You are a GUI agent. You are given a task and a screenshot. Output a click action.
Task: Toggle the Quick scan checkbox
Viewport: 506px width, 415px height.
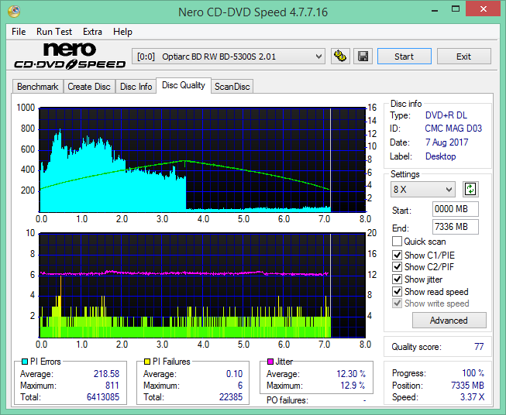[x=397, y=242]
